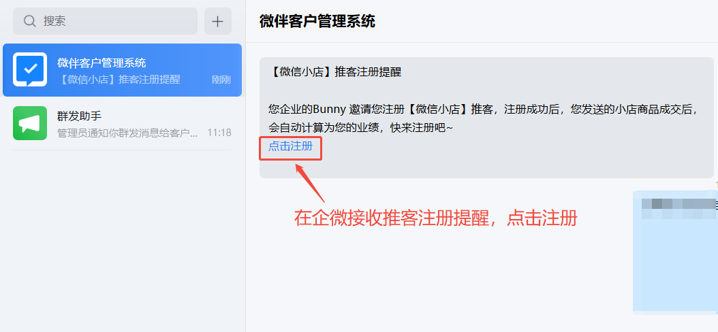Click the green megaphone avatar icon
The image size is (718, 332).
click(30, 123)
